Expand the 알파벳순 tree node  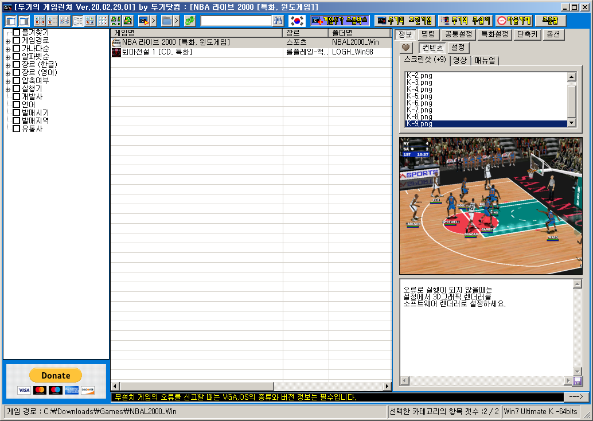pos(7,57)
